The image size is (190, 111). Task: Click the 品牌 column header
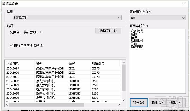click(x=78, y=63)
